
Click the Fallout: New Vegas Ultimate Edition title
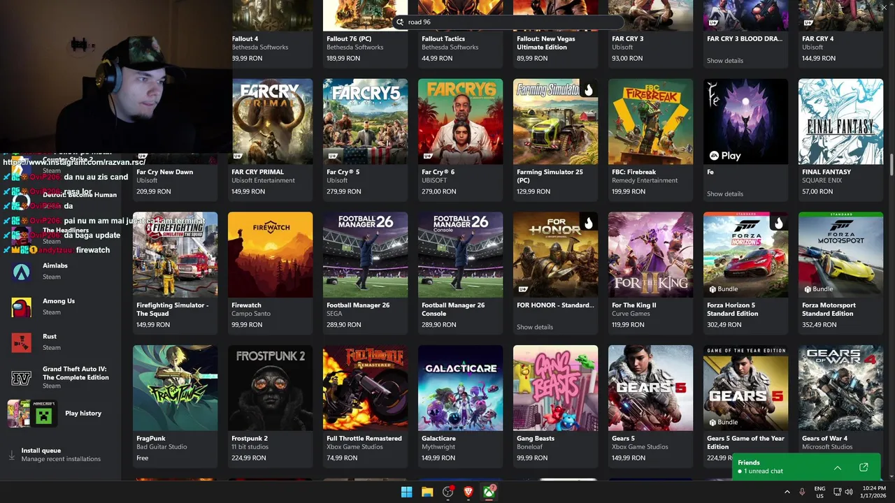pyautogui.click(x=546, y=43)
